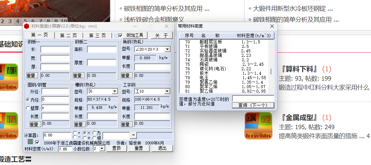371x165 pixels.
Task: Open the 槽钢 型号 dropdown list
Action: coord(114,92)
